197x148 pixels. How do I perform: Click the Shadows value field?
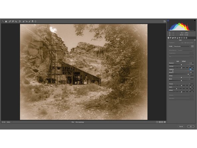[191, 72]
